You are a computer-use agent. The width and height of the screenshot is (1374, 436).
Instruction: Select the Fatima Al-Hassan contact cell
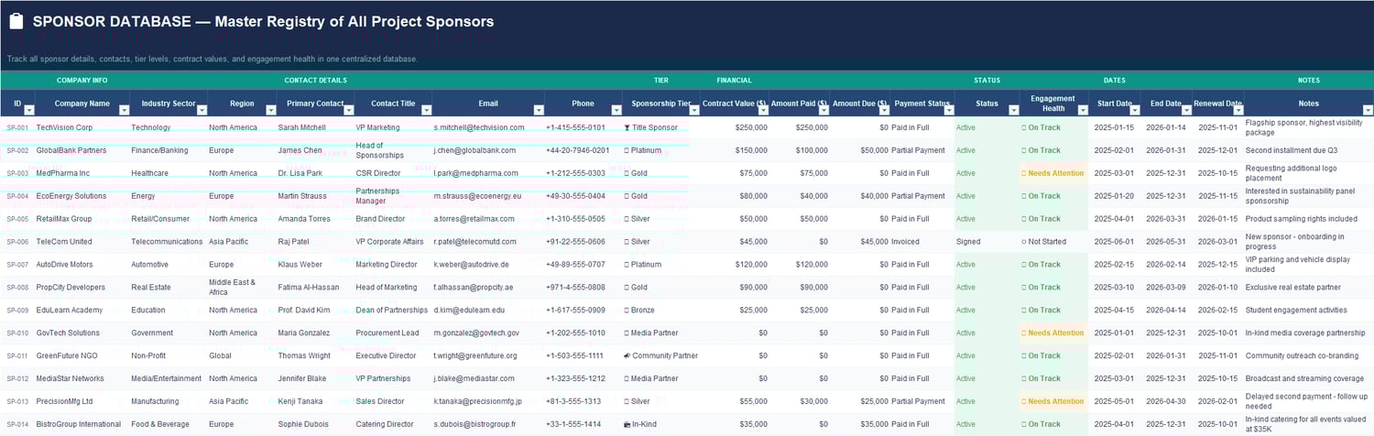coord(315,288)
